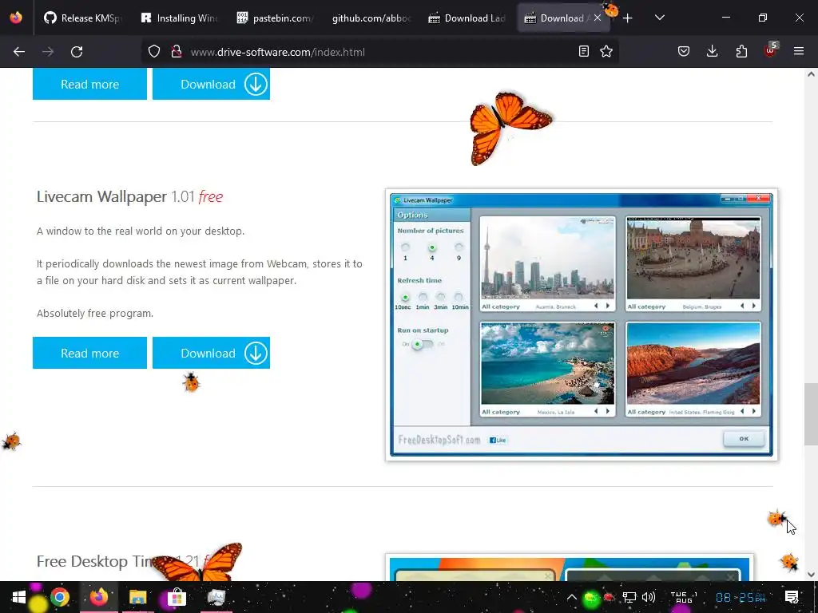
Task: Click the insecure connection padlock icon
Action: point(177,52)
